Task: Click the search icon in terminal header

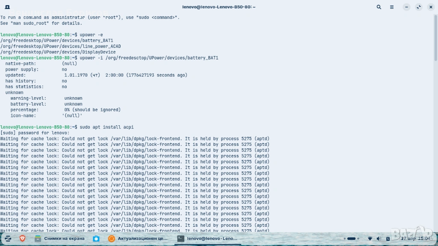Action: coord(379,7)
